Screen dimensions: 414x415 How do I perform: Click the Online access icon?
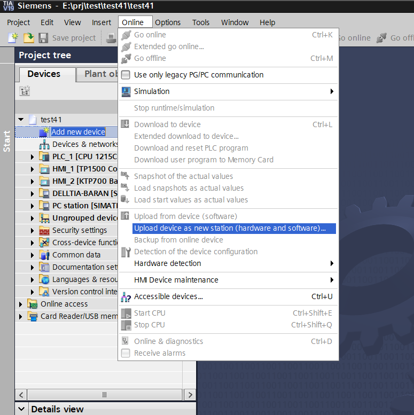coord(33,304)
